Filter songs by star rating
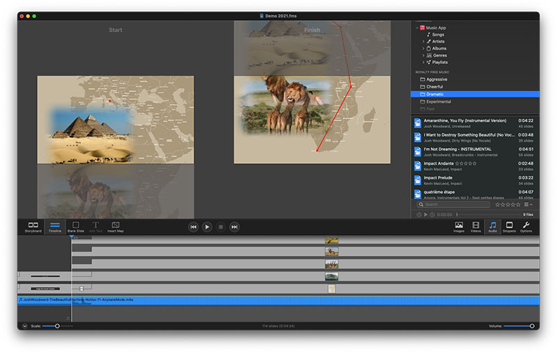 508,204
